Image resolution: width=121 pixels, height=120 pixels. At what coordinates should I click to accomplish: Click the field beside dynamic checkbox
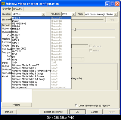click(x=80, y=46)
